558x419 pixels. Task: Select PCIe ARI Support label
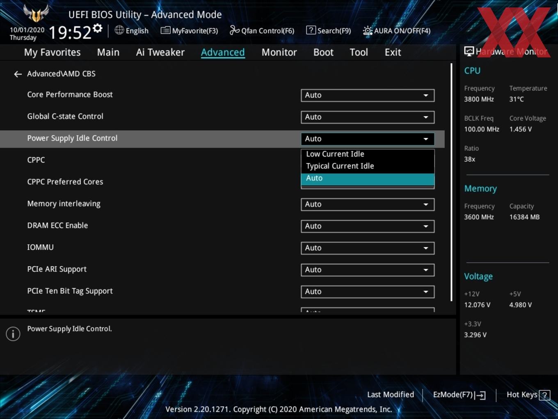pos(57,269)
